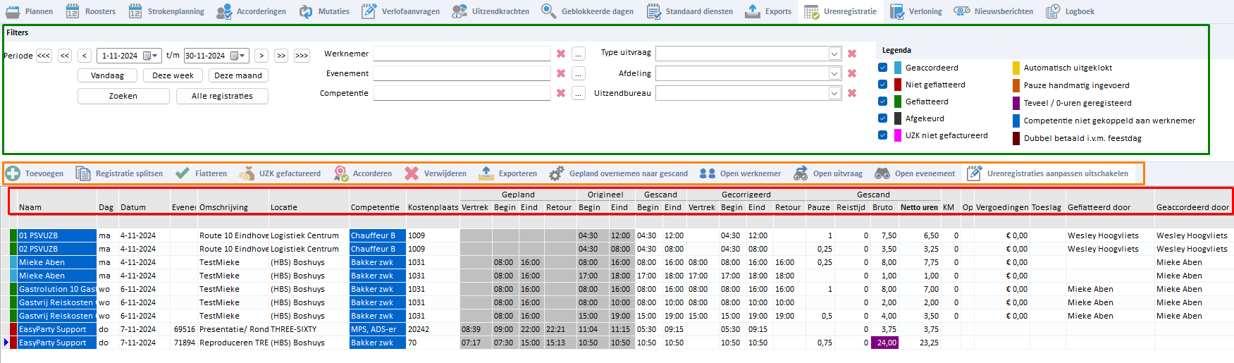Click into the Werknemer input field
Screen dimensions: 1234x363
pyautogui.click(x=462, y=54)
